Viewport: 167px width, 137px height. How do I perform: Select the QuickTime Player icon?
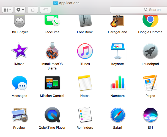52,115
